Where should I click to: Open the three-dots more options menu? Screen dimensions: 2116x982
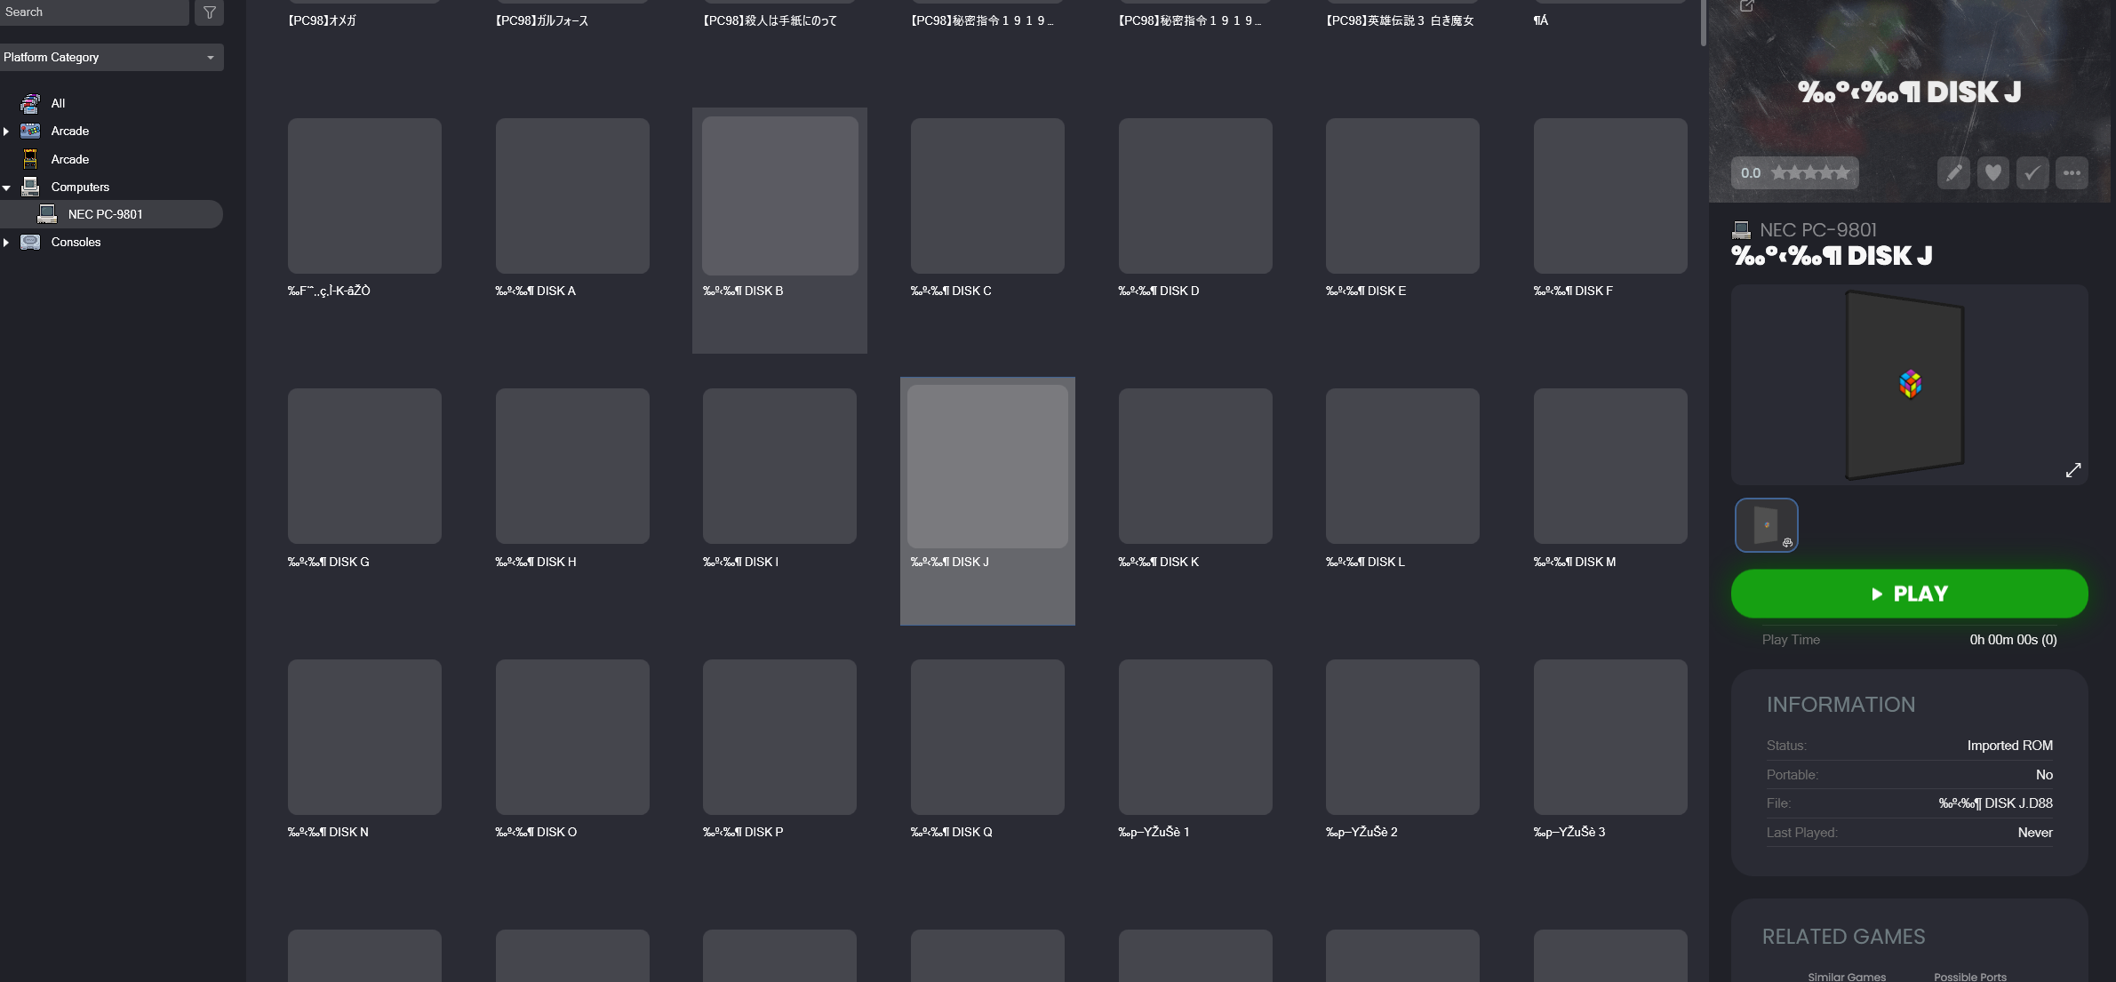pos(2072,173)
